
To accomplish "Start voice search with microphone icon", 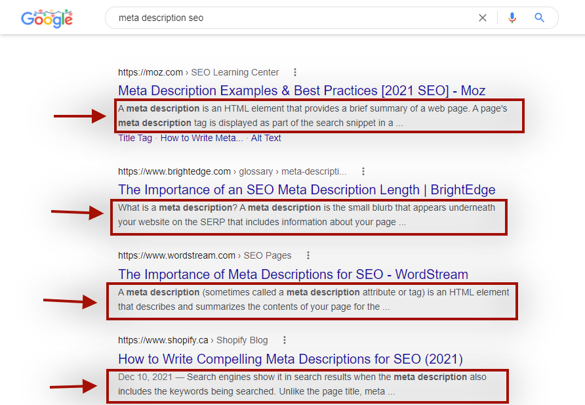I will point(512,18).
